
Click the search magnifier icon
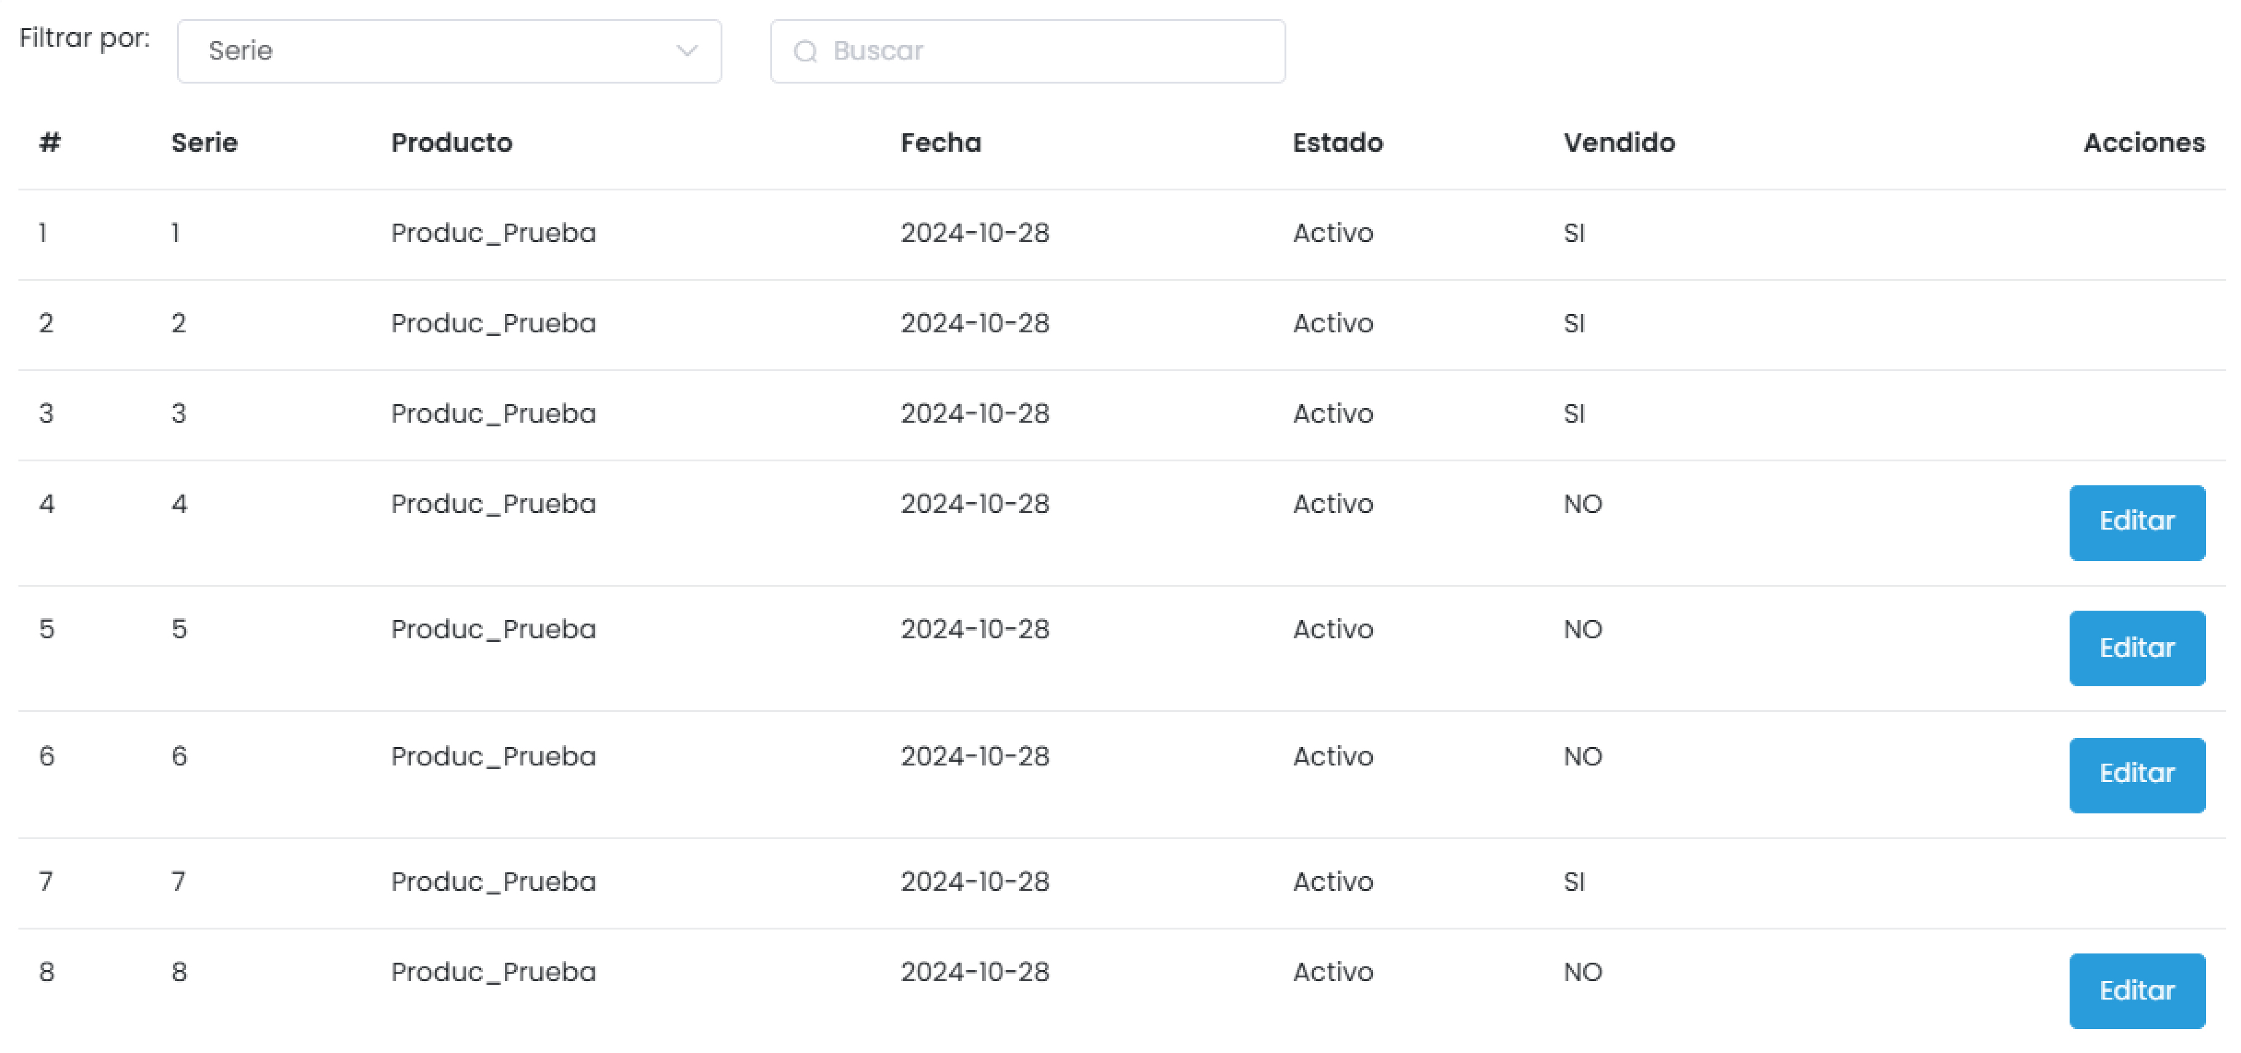tap(805, 52)
